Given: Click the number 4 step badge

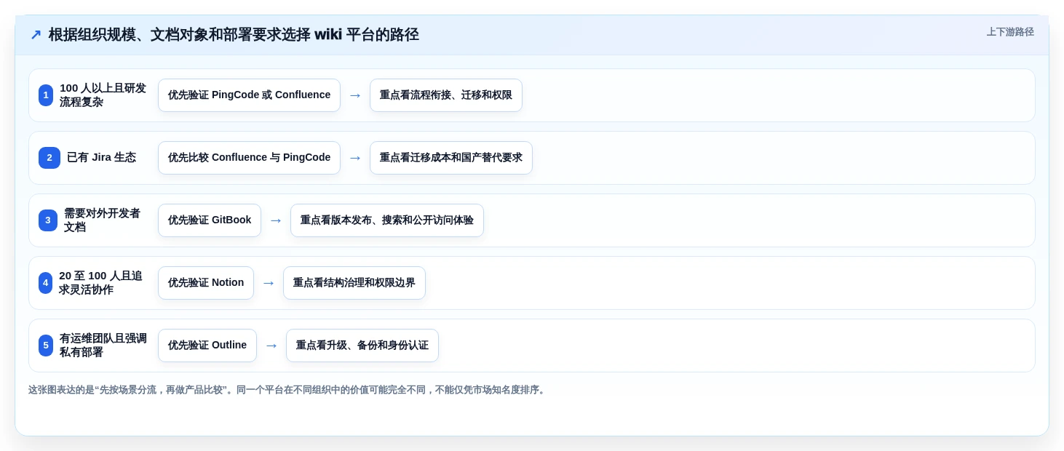Looking at the screenshot, I should [46, 283].
